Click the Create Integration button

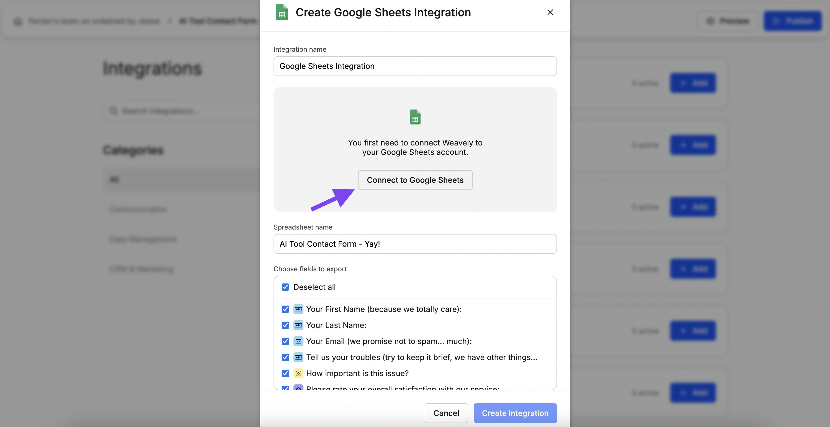pos(515,413)
